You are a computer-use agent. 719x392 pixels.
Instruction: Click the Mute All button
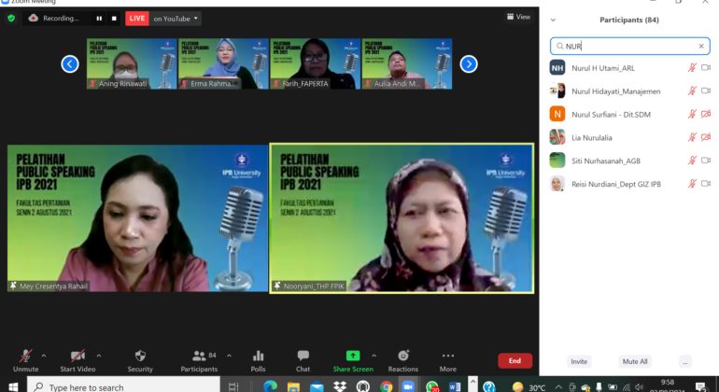tap(635, 361)
